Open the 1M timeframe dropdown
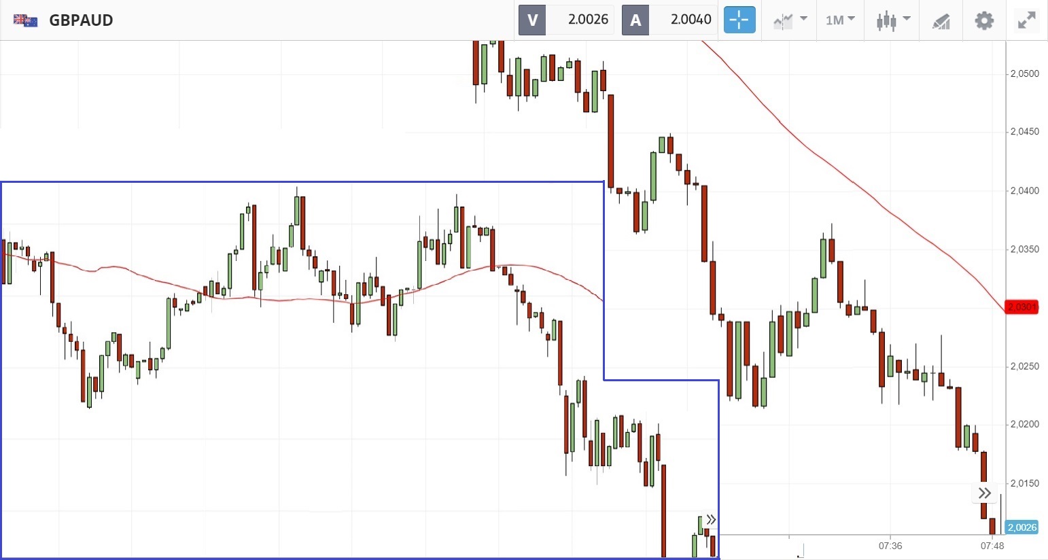The width and height of the screenshot is (1048, 560). 840,20
